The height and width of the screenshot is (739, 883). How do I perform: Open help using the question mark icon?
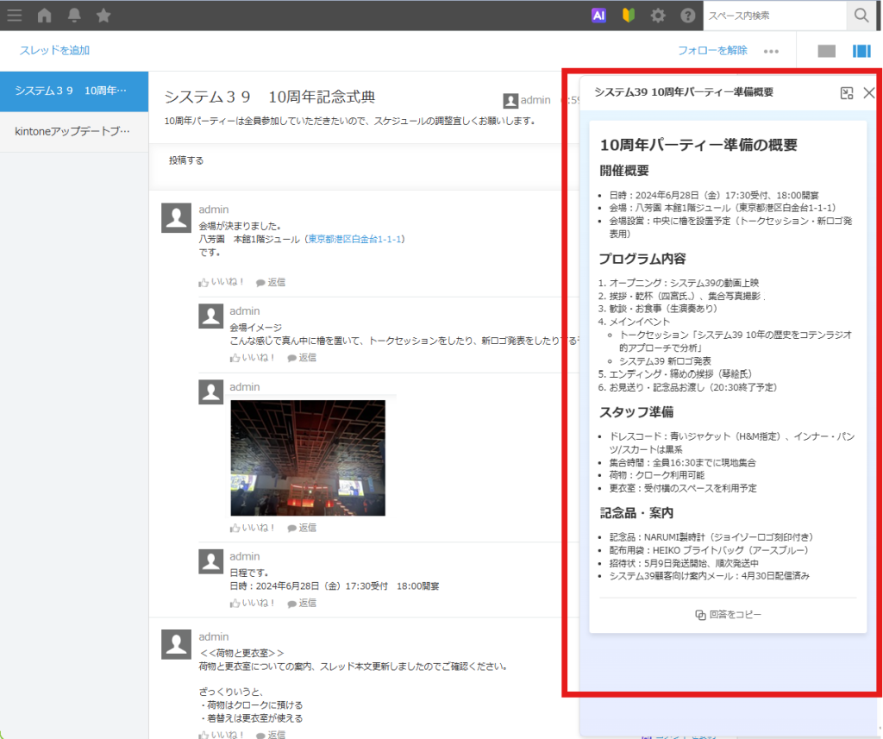coord(686,16)
